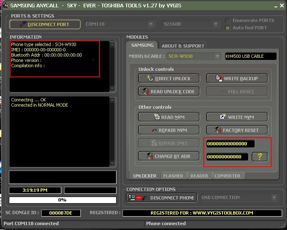
Task: Click the hammer icon on Repair NVM
Action: click(154, 130)
